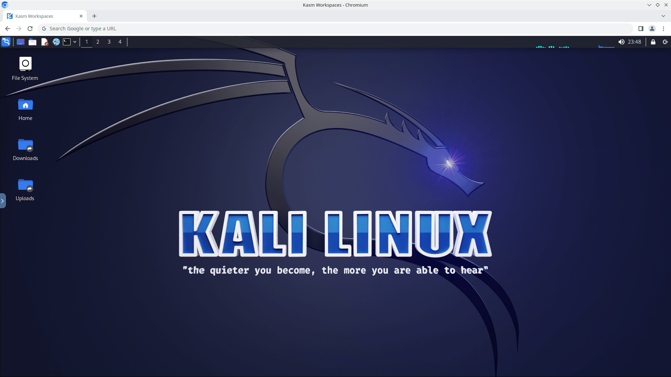This screenshot has height=377, width=671.
Task: Select the Kasm Workspaces browser tab
Action: click(x=45, y=16)
